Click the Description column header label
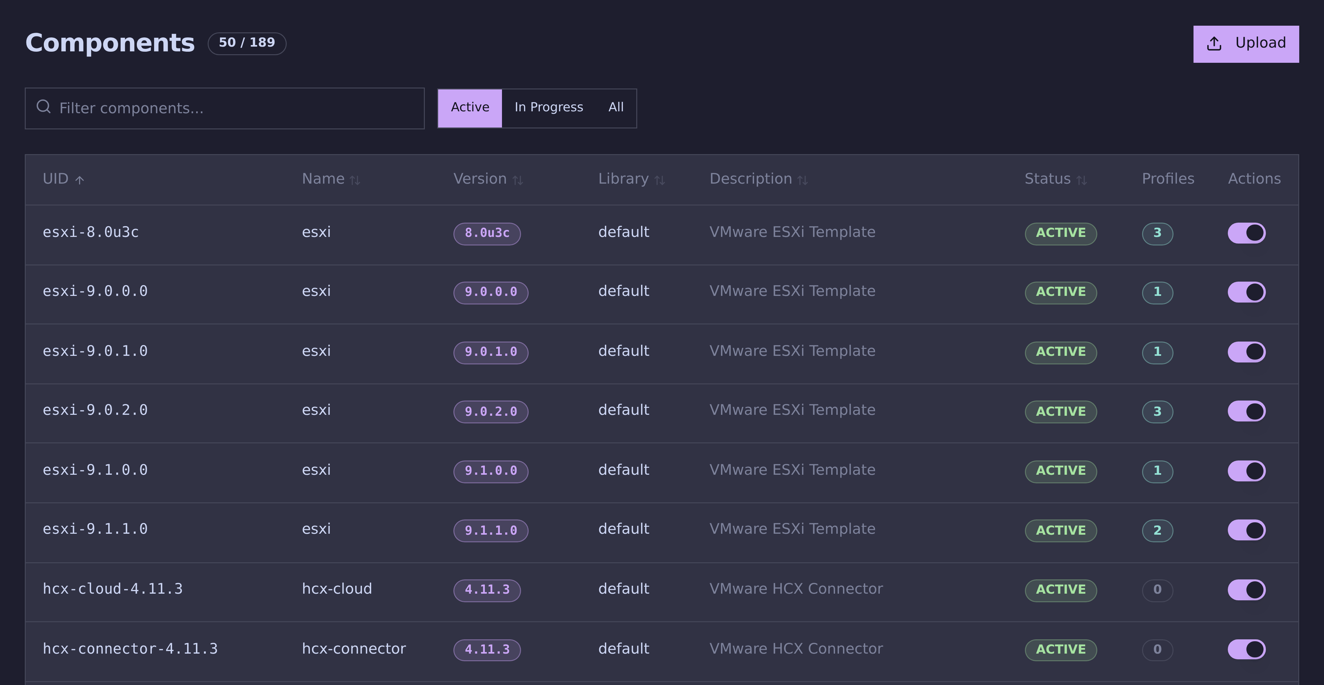The width and height of the screenshot is (1324, 685). [750, 179]
